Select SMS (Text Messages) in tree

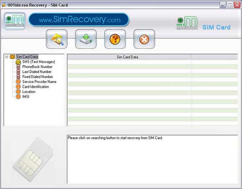[38, 62]
